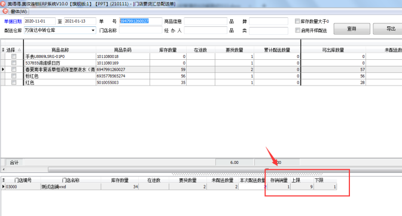Click the grid selector icon left of 选择 header
The image size is (402, 216).
click(x=3, y=50)
